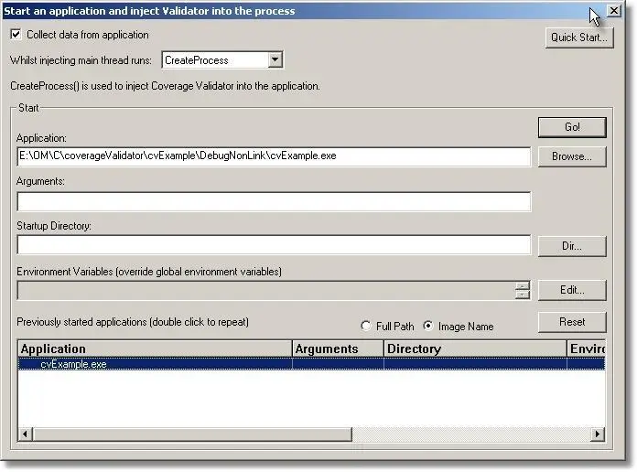Click Edit... for environment variables
This screenshot has height=472, width=637.
click(572, 290)
